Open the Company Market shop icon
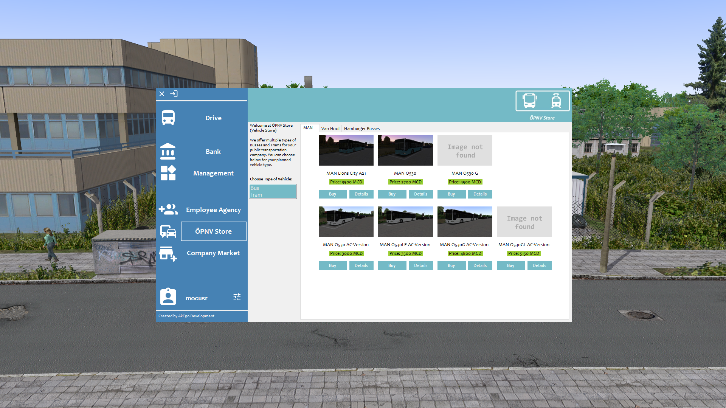The image size is (726, 408). pyautogui.click(x=168, y=253)
